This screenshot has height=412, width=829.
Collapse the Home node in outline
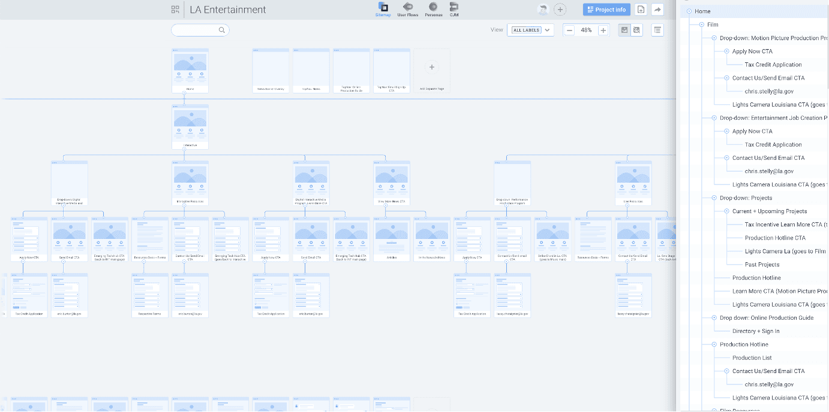(x=689, y=11)
